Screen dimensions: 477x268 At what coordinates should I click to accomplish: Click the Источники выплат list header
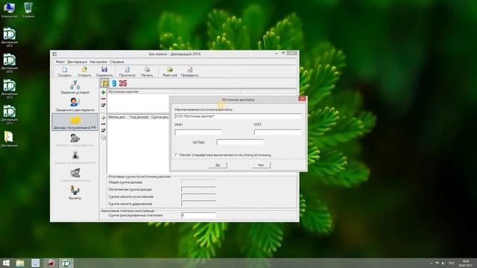coord(174,92)
